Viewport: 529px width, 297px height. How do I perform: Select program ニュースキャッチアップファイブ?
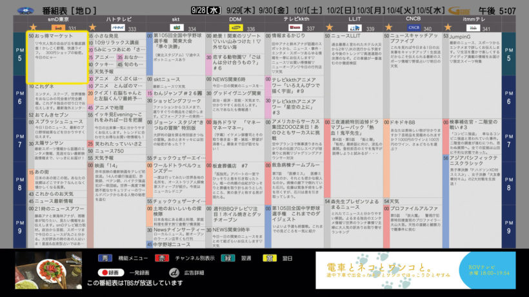[413, 75]
